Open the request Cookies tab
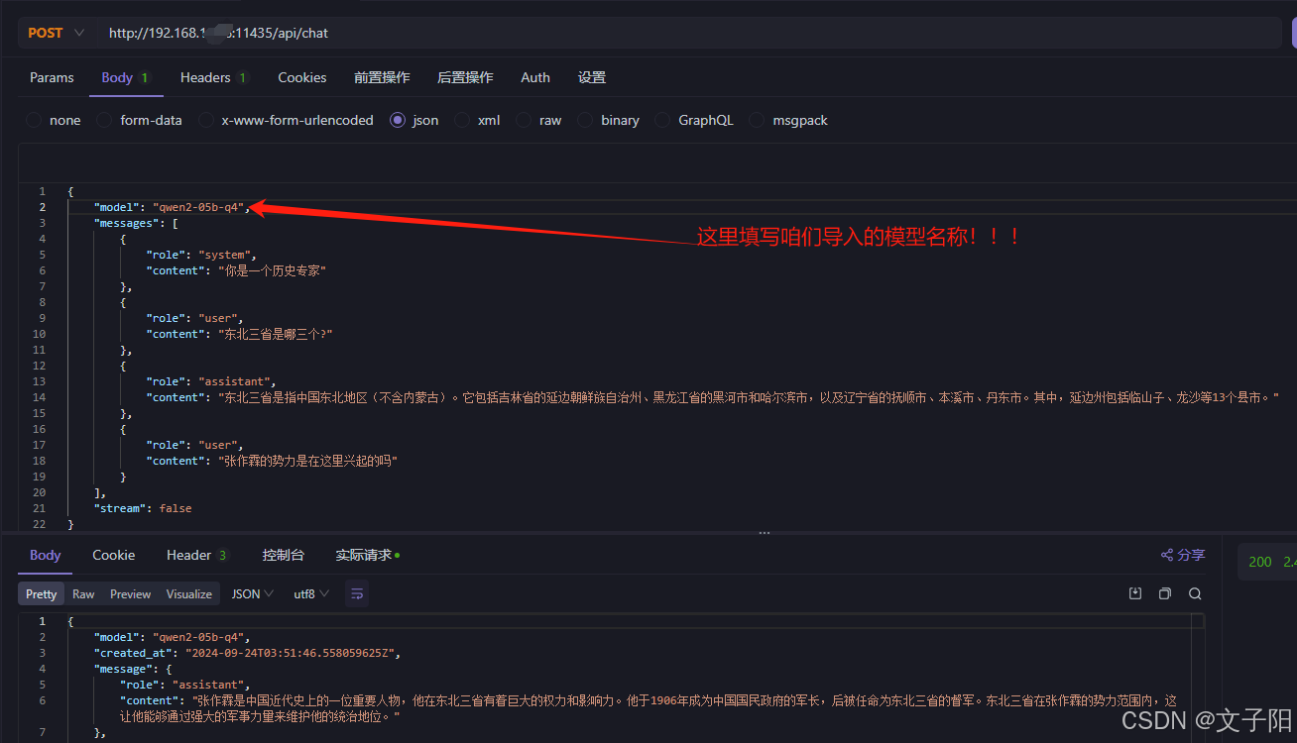Image resolution: width=1297 pixels, height=743 pixels. pos(302,77)
